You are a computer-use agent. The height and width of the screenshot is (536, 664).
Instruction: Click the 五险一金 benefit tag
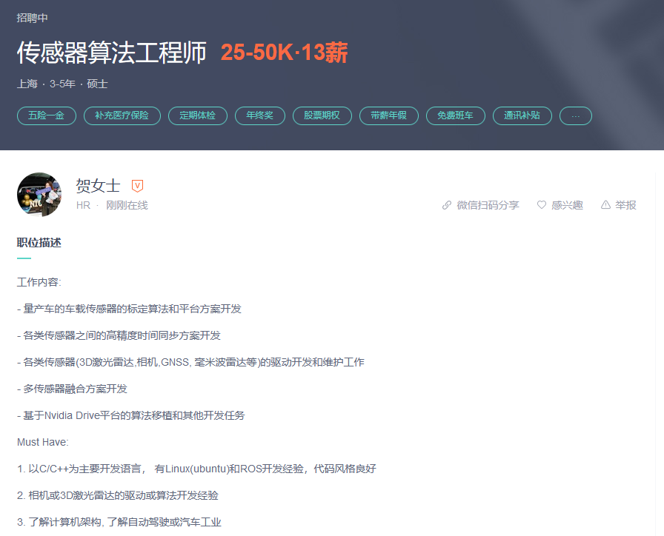[x=47, y=116]
